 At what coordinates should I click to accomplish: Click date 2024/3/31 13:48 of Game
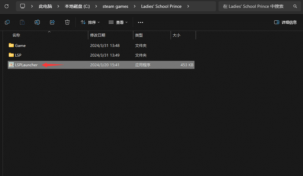105,46
